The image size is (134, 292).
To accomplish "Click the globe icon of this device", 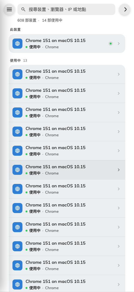I will click(x=17, y=44).
